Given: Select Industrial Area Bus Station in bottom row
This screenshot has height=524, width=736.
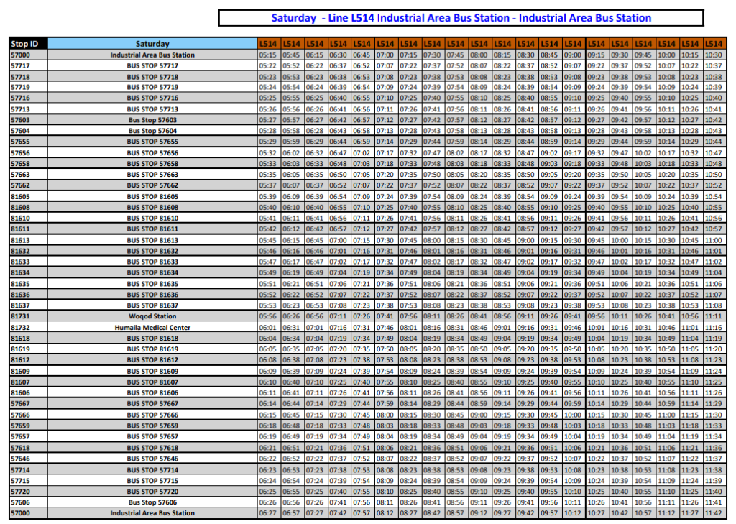Looking at the screenshot, I should click(152, 513).
